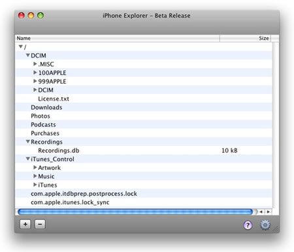The height and width of the screenshot is (252, 294).
Task: Open the gear settings menu
Action: point(265,225)
